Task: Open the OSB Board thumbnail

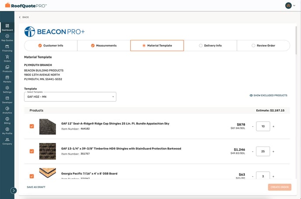Action: coord(48,173)
